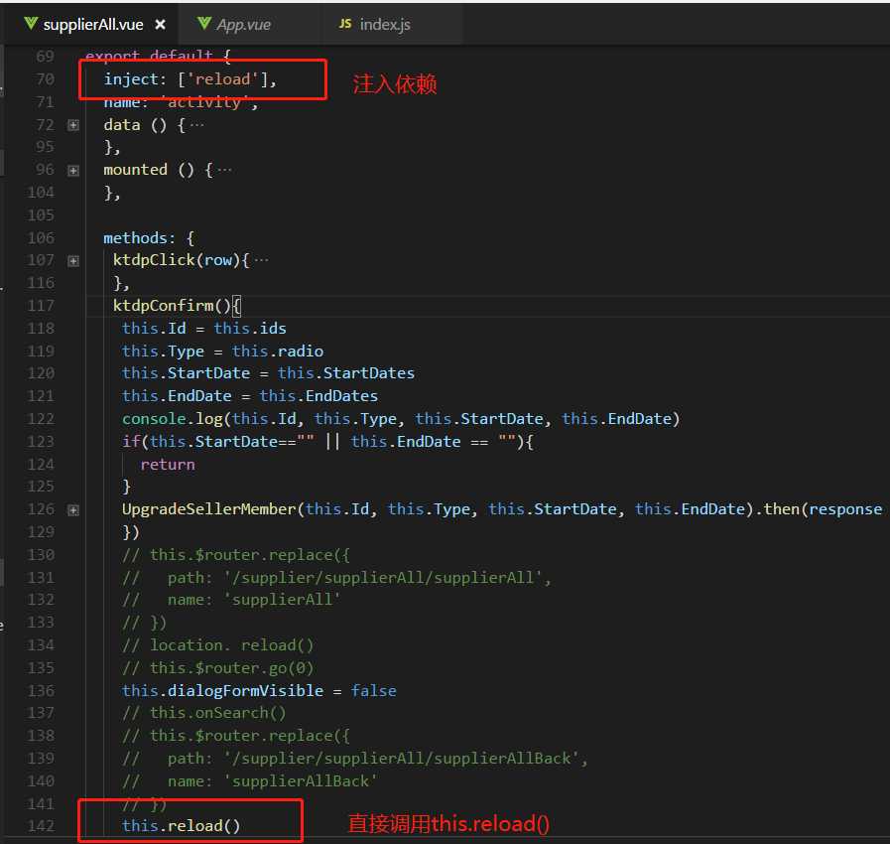Click comment "name: 'supplierAllBack'" on line 140
Image resolution: width=890 pixels, height=844 pixels.
click(272, 781)
